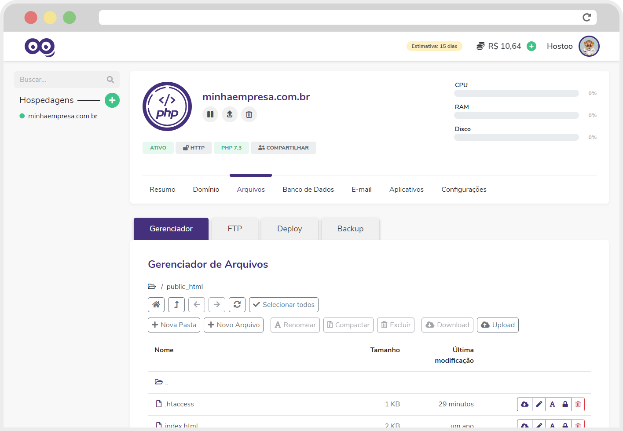The height and width of the screenshot is (431, 623).
Task: Select the Arquivos tab
Action: (251, 190)
